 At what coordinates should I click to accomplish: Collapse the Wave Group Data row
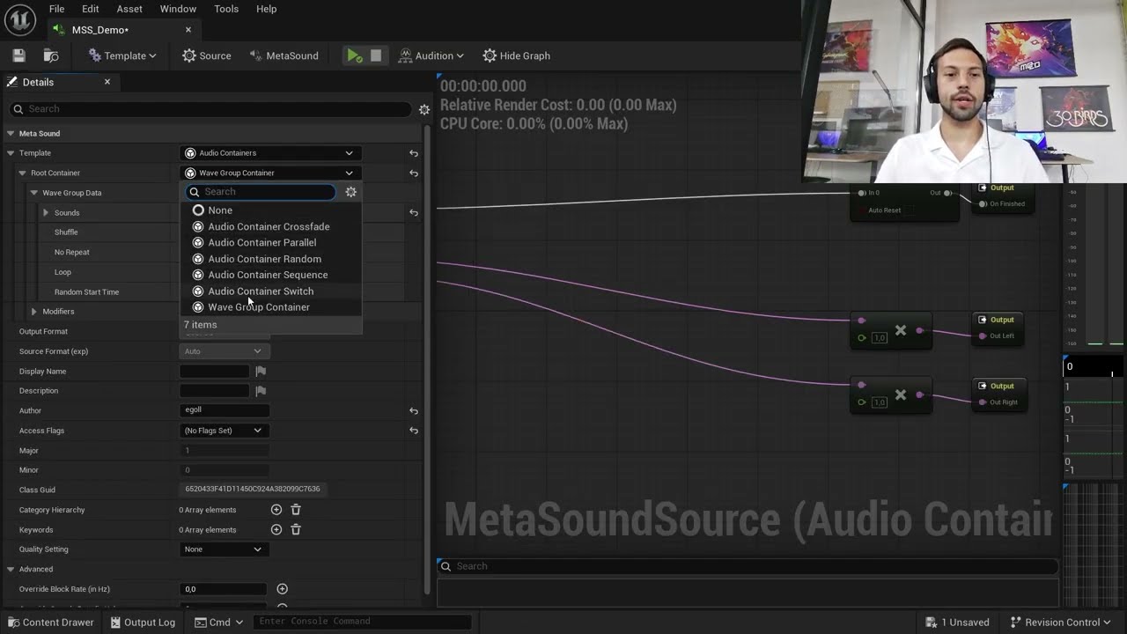33,193
